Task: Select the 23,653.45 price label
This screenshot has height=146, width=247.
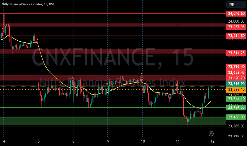Action: tap(236, 72)
